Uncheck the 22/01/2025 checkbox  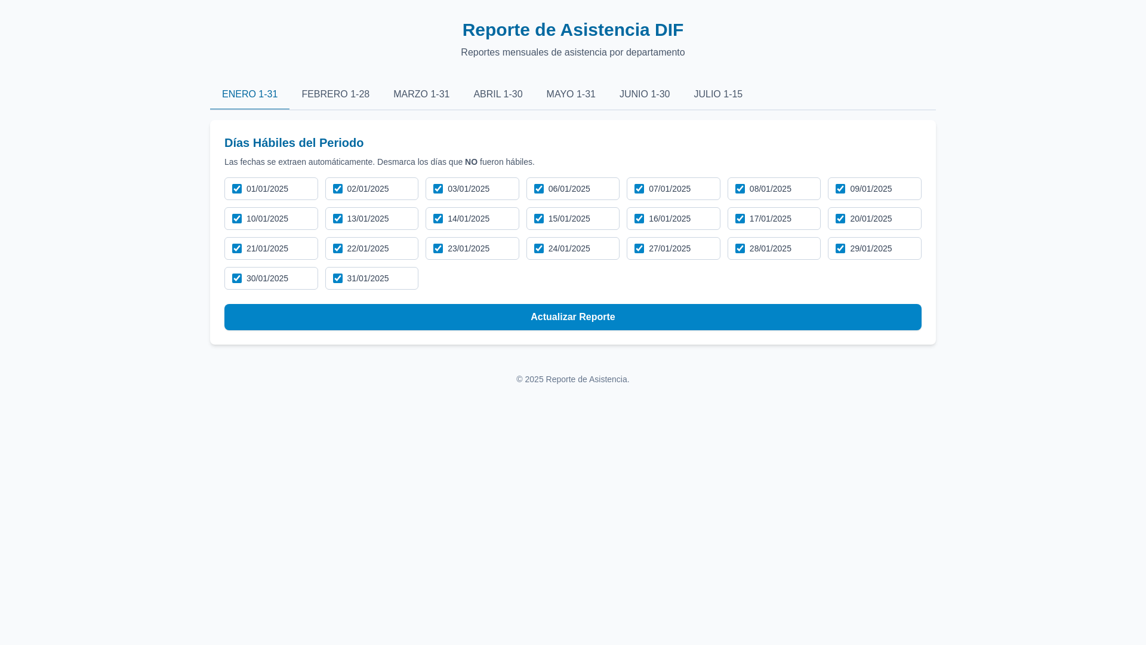click(x=338, y=248)
